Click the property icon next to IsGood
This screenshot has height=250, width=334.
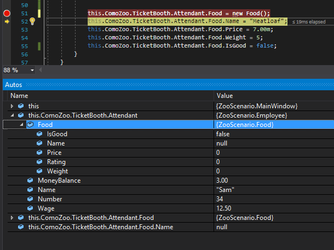[39, 134]
